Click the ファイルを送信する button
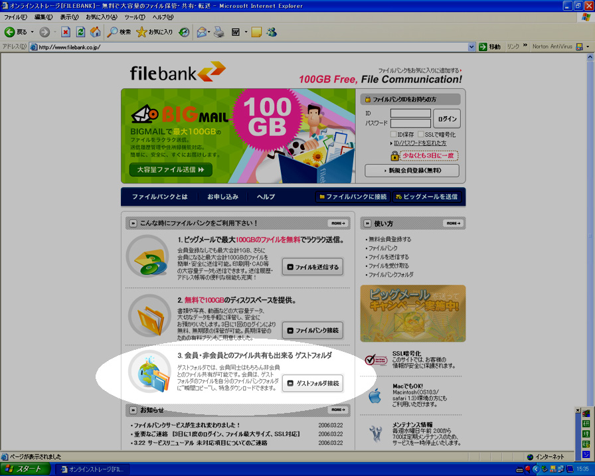Viewport: 595px width, 476px height. (313, 267)
